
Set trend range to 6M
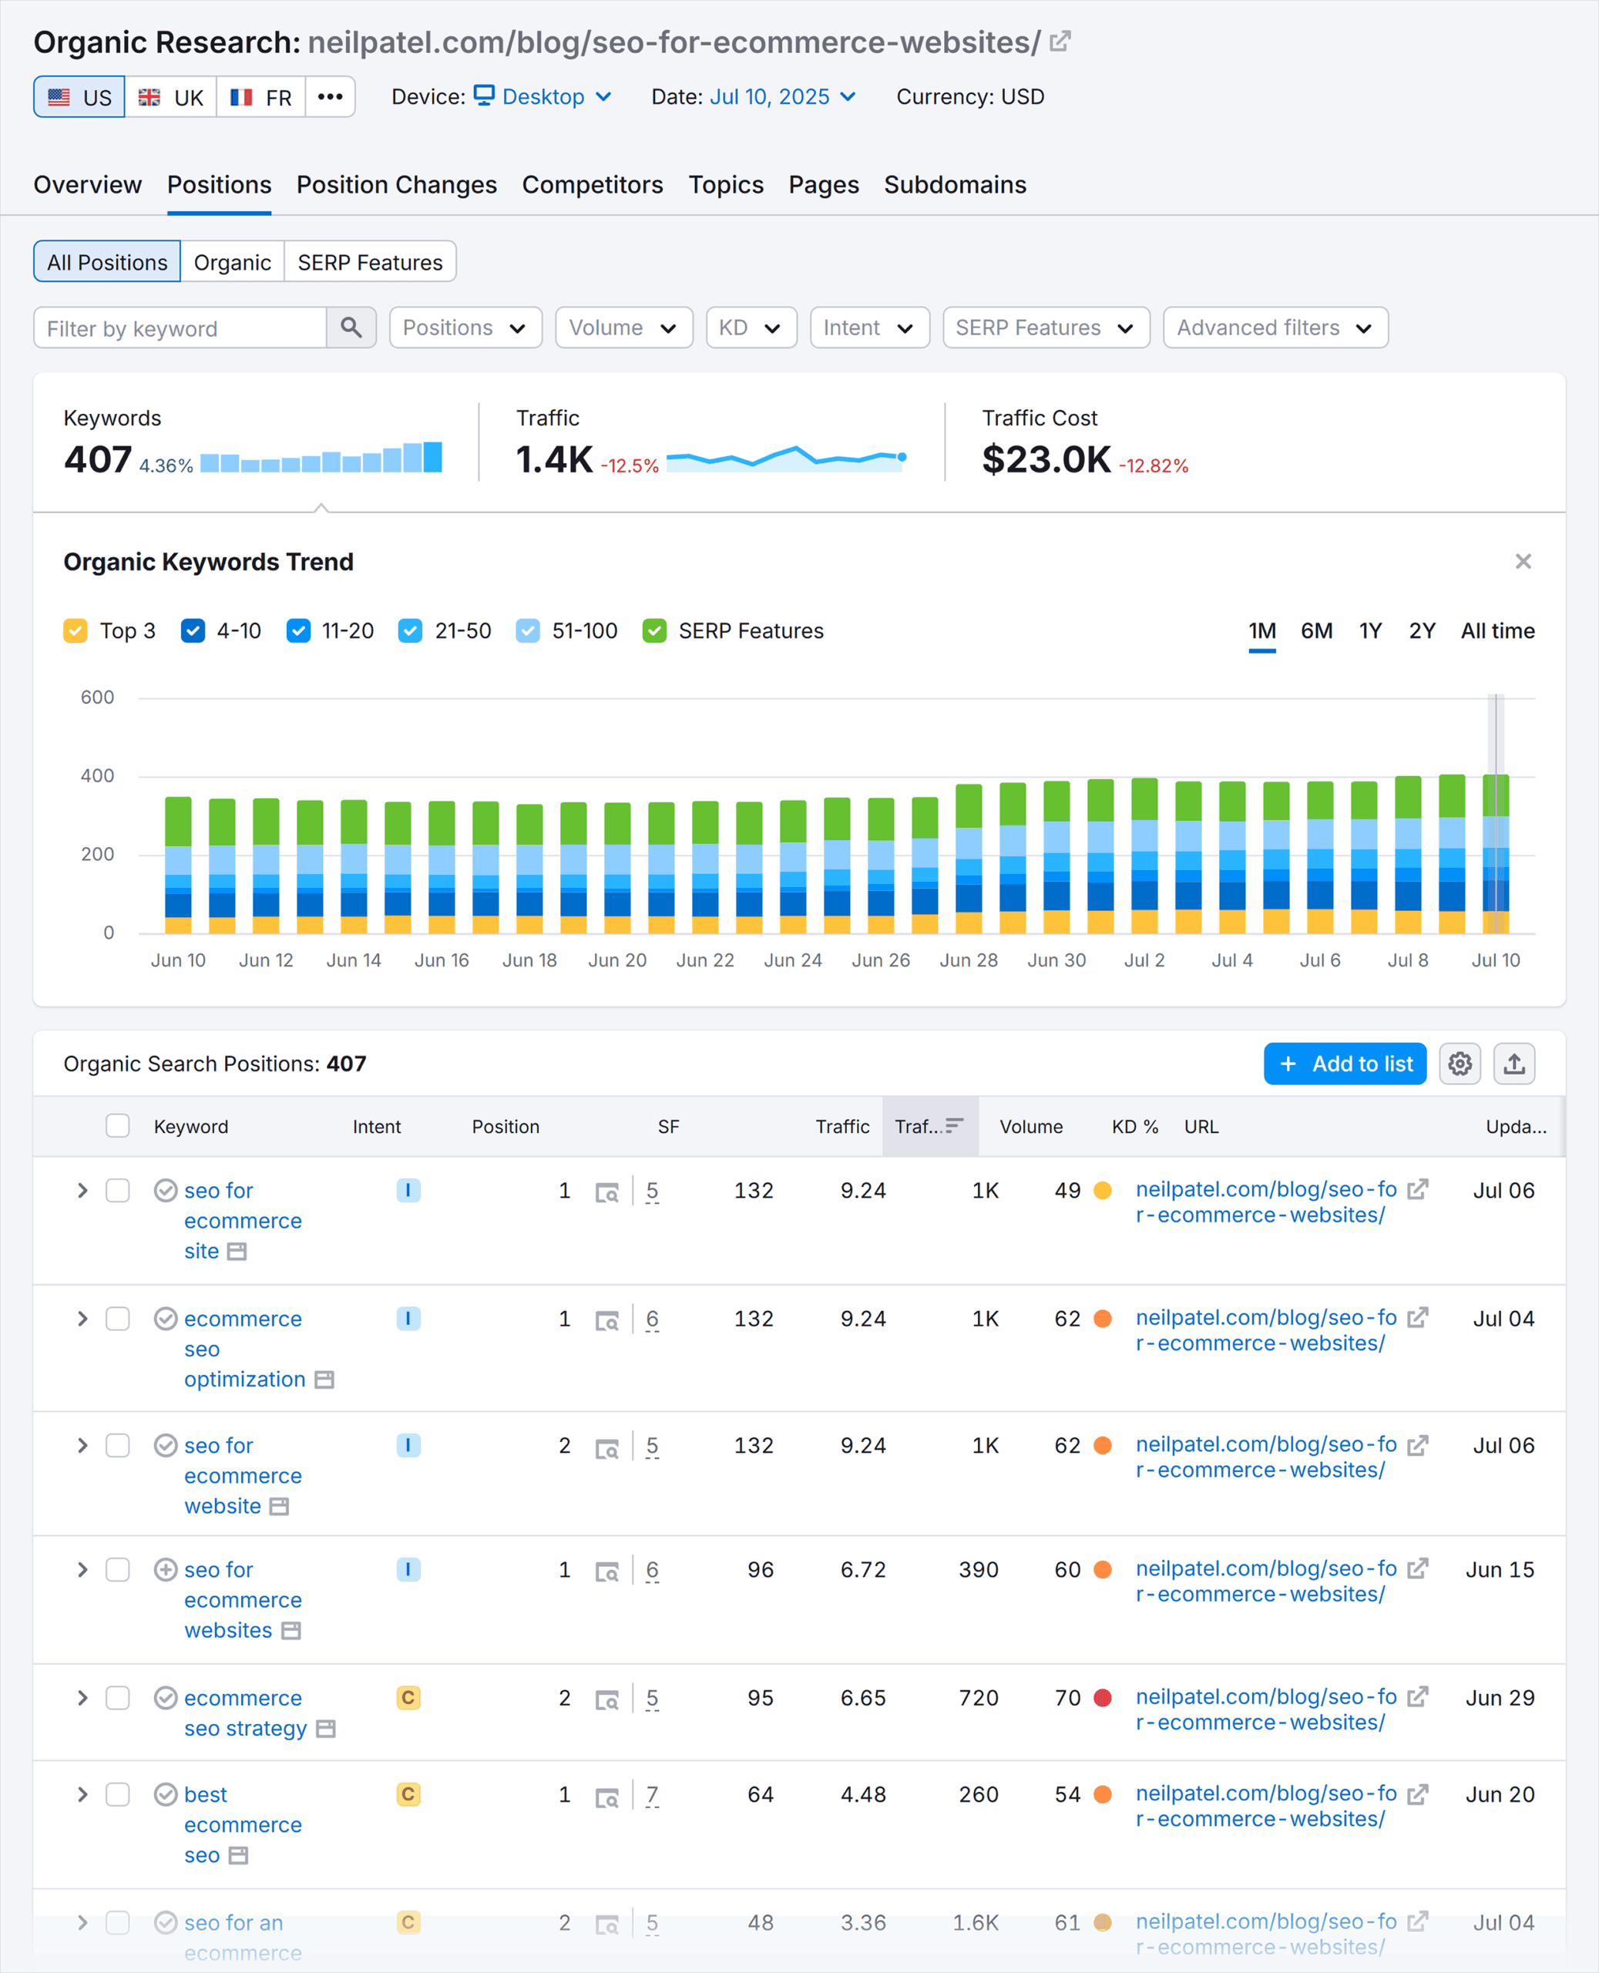(1316, 631)
